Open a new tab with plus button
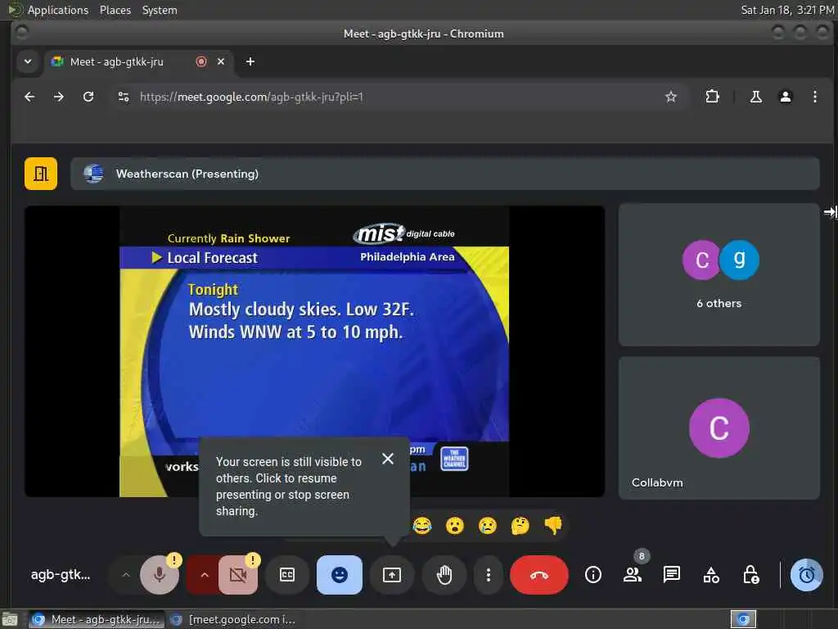This screenshot has width=838, height=629. click(250, 61)
